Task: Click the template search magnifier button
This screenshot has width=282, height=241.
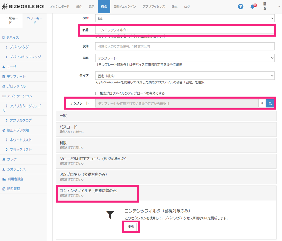Action: 270,103
